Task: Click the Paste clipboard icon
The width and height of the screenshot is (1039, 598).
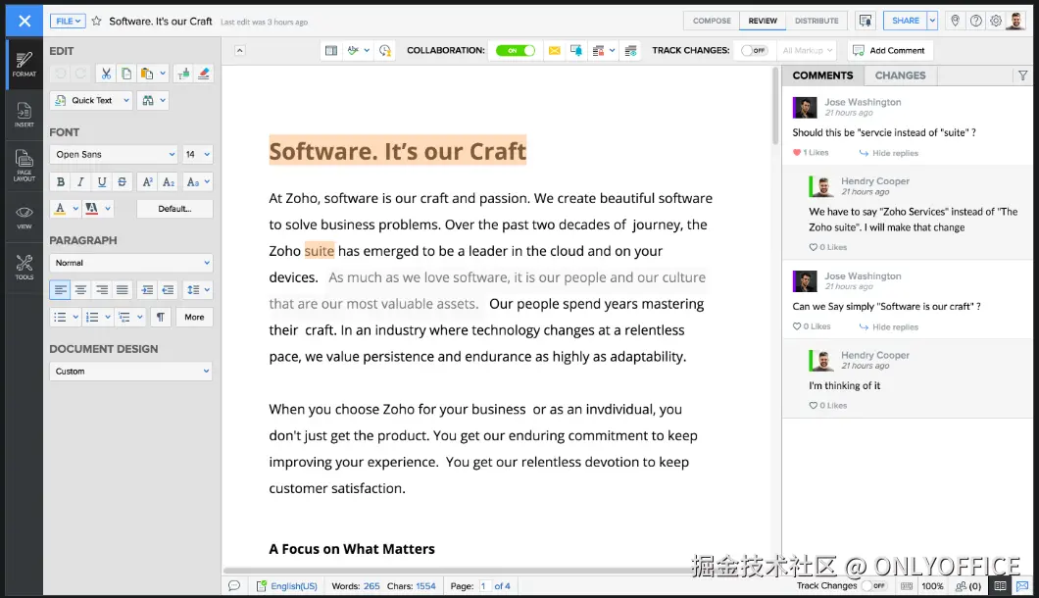Action: (x=147, y=74)
